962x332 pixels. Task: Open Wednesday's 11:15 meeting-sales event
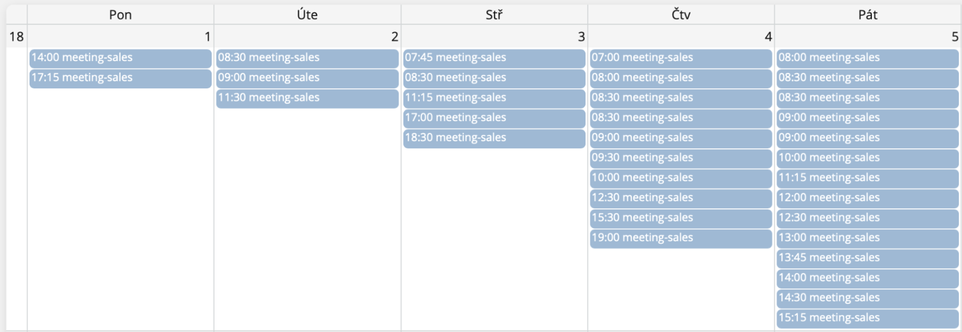pos(493,98)
